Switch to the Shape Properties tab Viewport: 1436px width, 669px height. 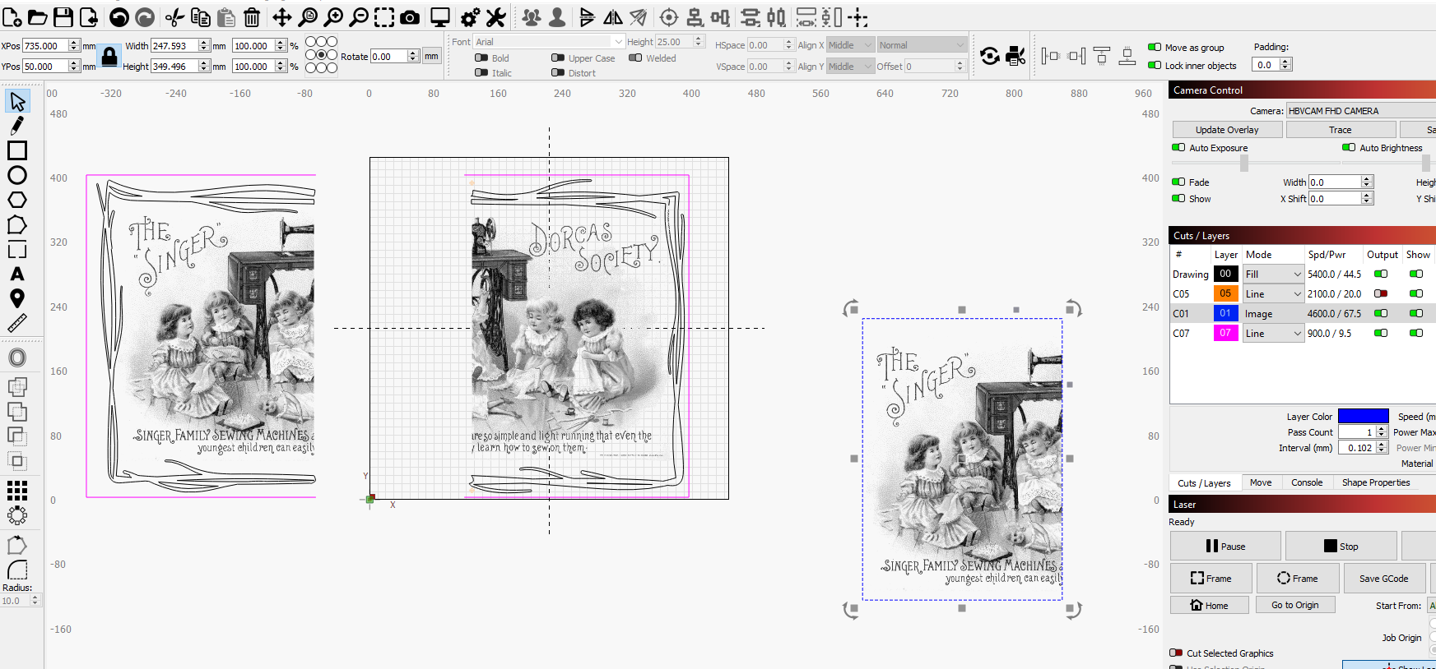(1376, 483)
